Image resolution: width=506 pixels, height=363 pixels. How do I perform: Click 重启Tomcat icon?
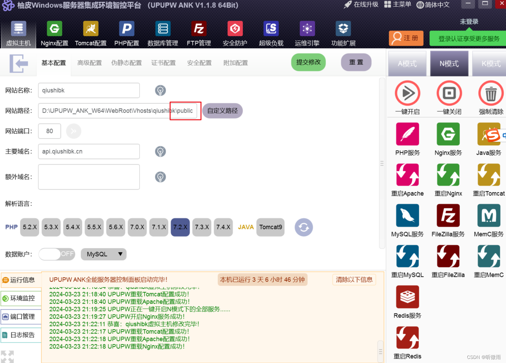489,175
